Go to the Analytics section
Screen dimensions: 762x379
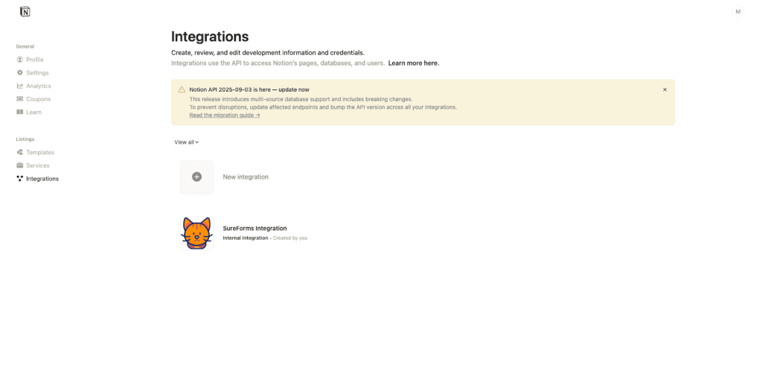pos(39,86)
